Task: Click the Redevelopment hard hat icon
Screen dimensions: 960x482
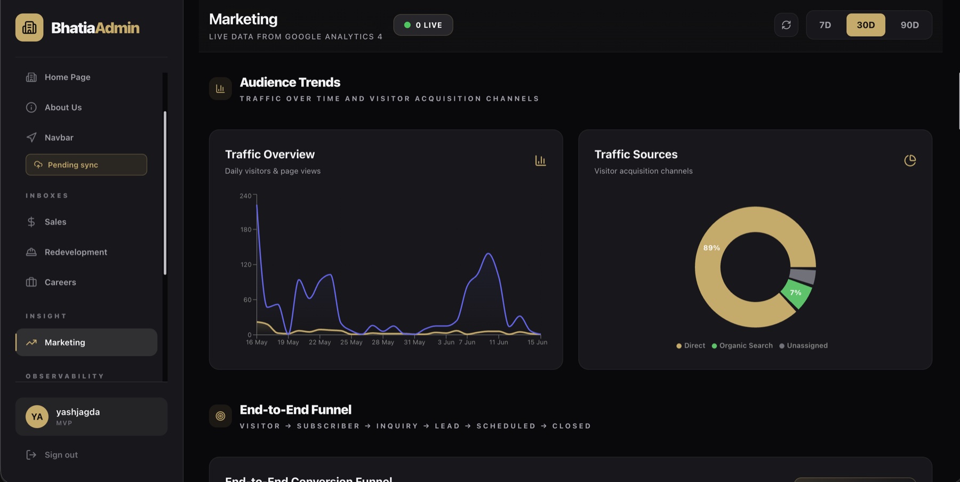Action: click(31, 252)
